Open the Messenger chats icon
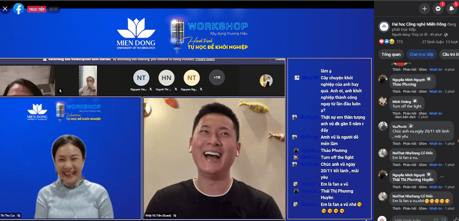The height and width of the screenshot is (221, 459). (438, 8)
